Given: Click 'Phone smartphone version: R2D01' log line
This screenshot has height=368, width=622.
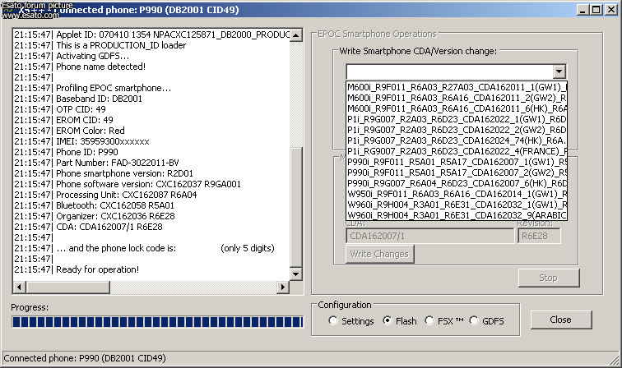Looking at the screenshot, I should point(104,173).
